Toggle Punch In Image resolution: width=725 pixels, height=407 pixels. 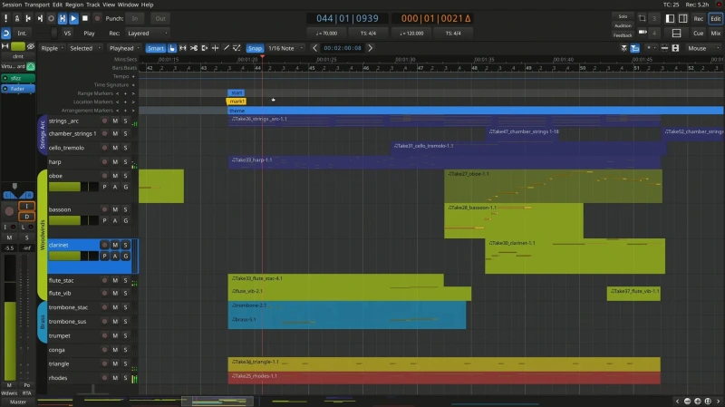[x=134, y=18]
